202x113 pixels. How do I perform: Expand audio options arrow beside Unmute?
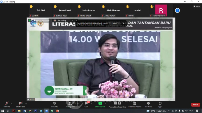coord(12,103)
